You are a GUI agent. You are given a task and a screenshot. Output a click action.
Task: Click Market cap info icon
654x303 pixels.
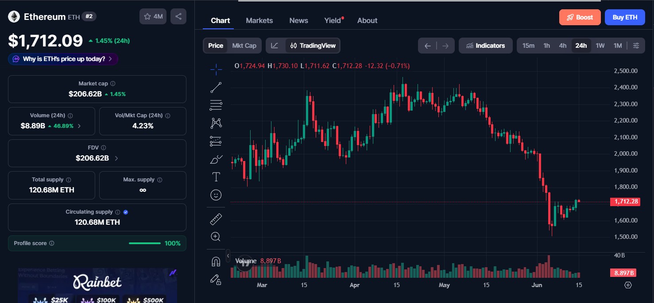coord(113,84)
